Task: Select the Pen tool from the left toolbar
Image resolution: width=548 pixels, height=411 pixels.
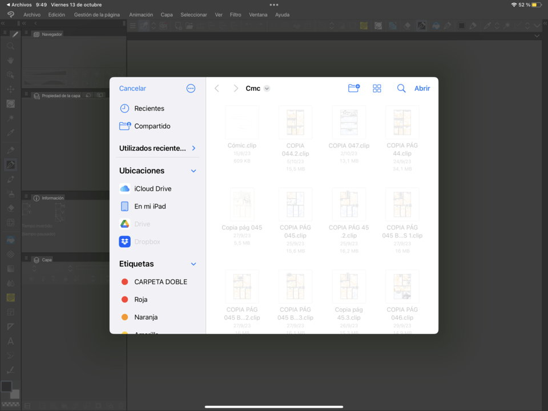Action: point(11,164)
